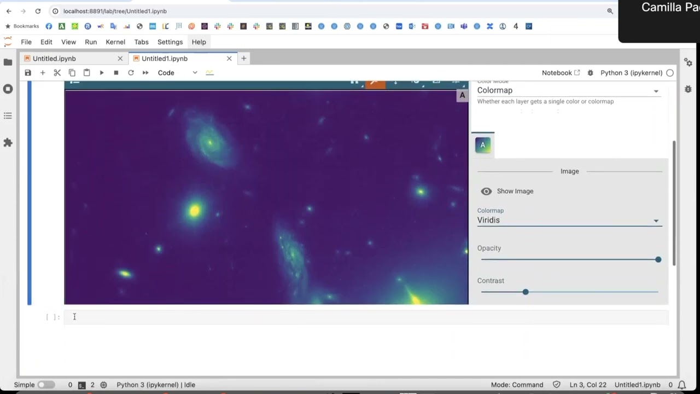Viewport: 700px width, 394px height.
Task: Click the Contrast slider handle
Action: [x=526, y=292]
